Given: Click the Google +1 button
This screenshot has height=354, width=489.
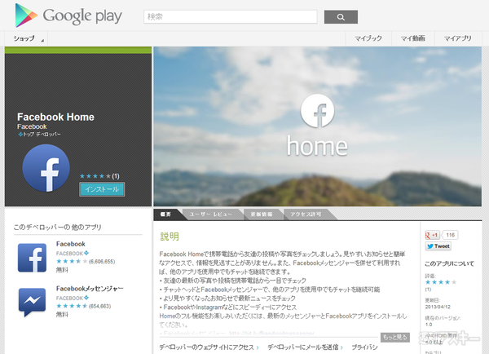Looking at the screenshot, I should 432,235.
